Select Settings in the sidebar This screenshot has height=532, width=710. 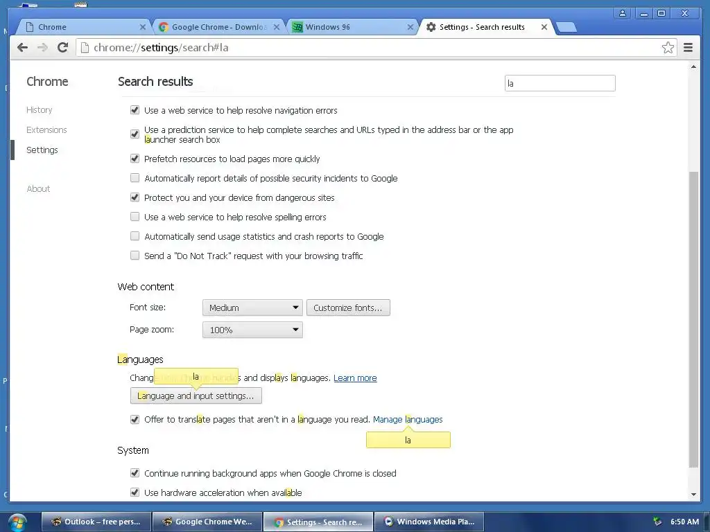pyautogui.click(x=42, y=150)
